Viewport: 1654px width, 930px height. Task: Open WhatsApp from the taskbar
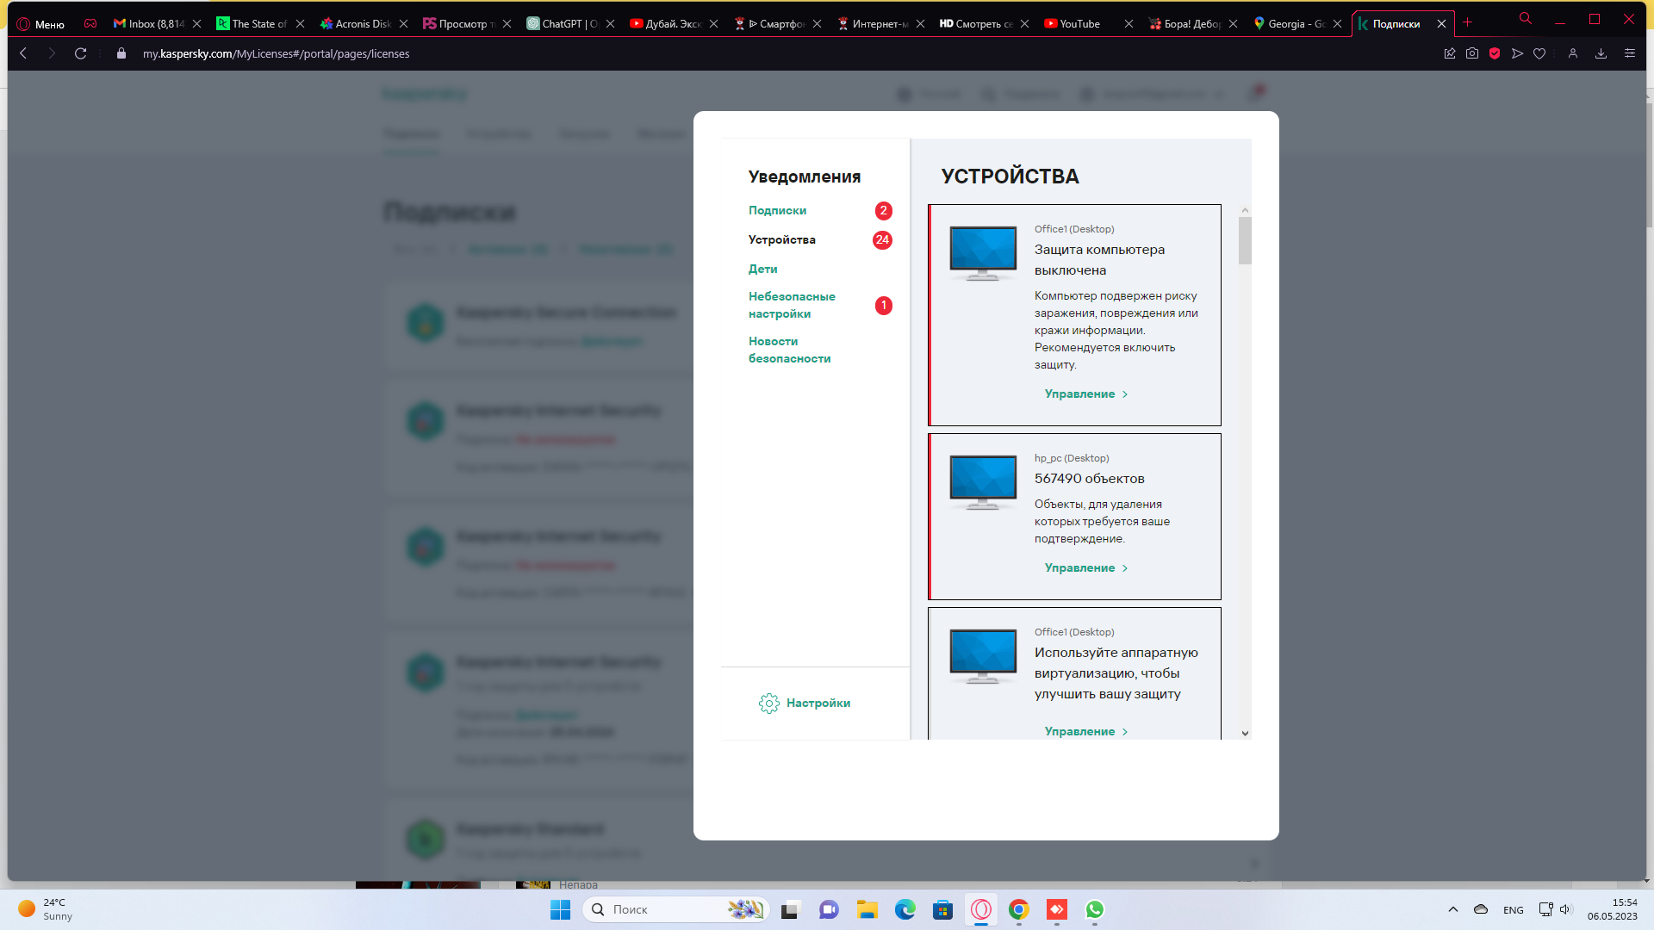(1094, 909)
